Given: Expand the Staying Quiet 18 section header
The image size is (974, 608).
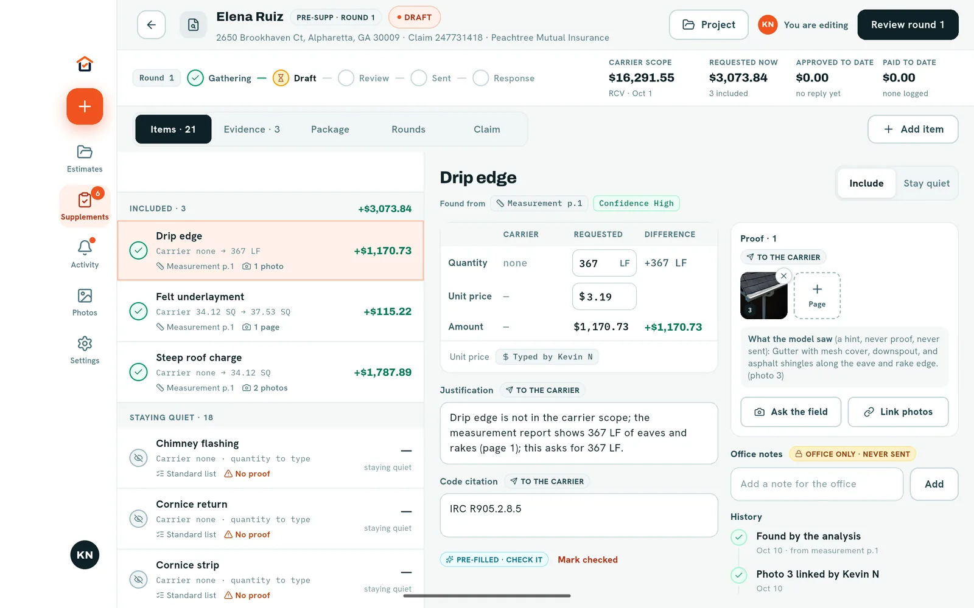Looking at the screenshot, I should click(x=270, y=417).
